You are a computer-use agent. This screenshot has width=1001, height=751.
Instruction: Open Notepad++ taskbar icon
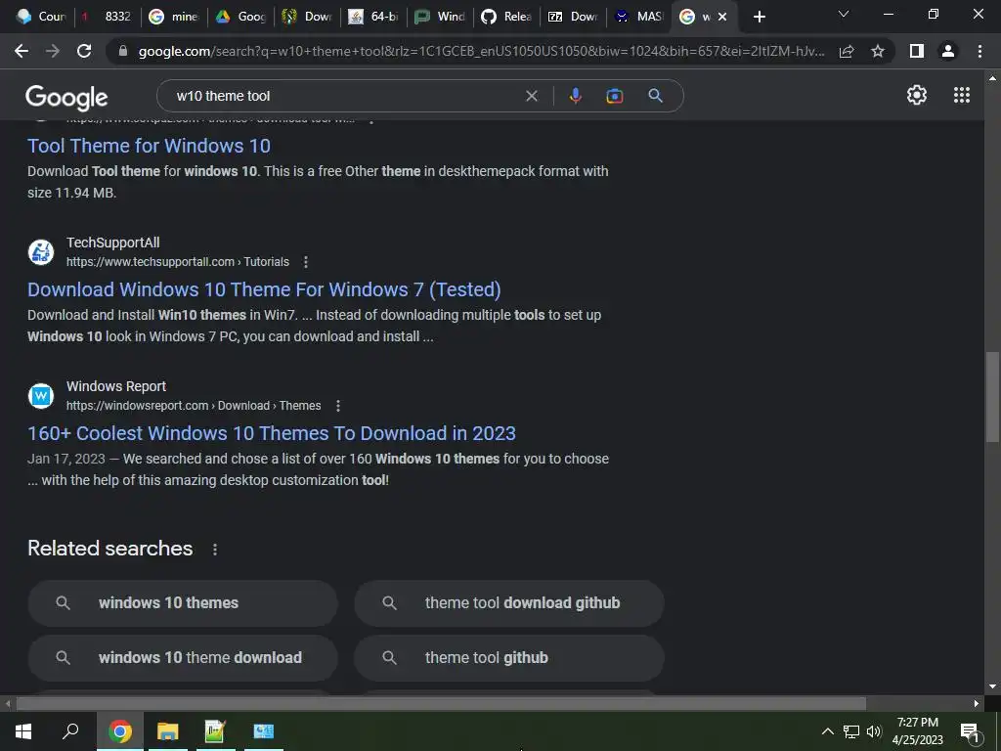tap(215, 731)
